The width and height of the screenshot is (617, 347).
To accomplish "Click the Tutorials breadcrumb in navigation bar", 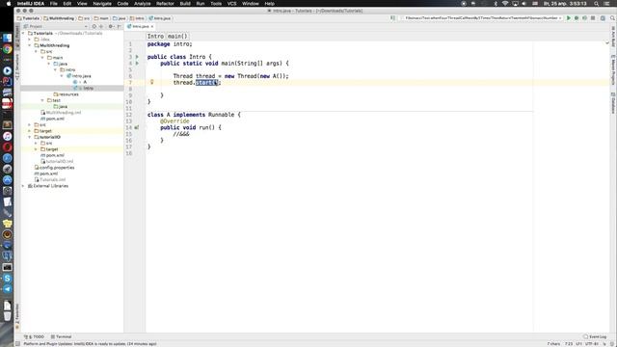I will pos(28,18).
